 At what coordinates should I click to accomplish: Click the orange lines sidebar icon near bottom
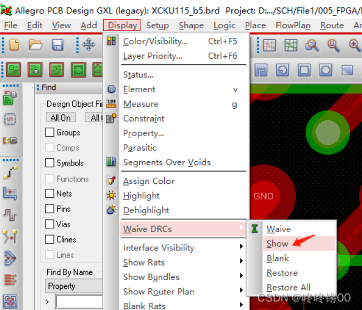point(11,279)
